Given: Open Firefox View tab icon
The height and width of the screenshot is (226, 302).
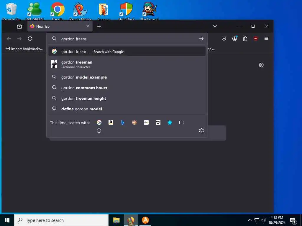Looking at the screenshot, I should coord(19,26).
